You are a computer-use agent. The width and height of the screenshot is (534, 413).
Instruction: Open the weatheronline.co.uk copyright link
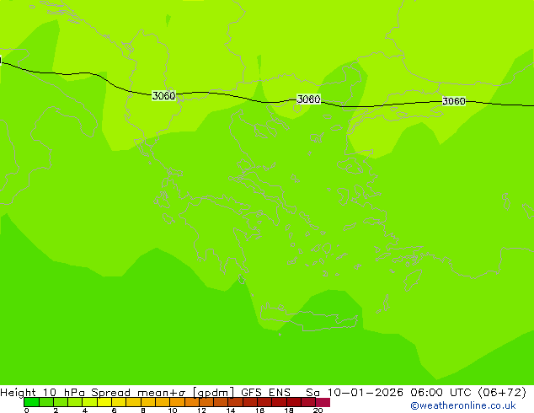tap(463, 405)
